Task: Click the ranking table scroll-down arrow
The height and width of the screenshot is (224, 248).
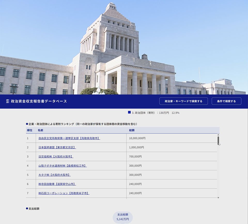Action: point(218,198)
